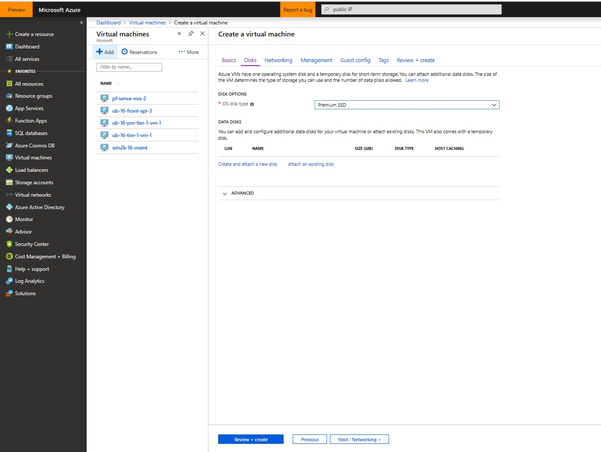This screenshot has width=601, height=452.
Task: Open the Tags tab
Action: click(x=383, y=60)
